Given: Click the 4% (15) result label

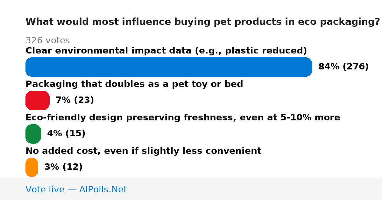Looking at the screenshot, I should pyautogui.click(x=66, y=134).
